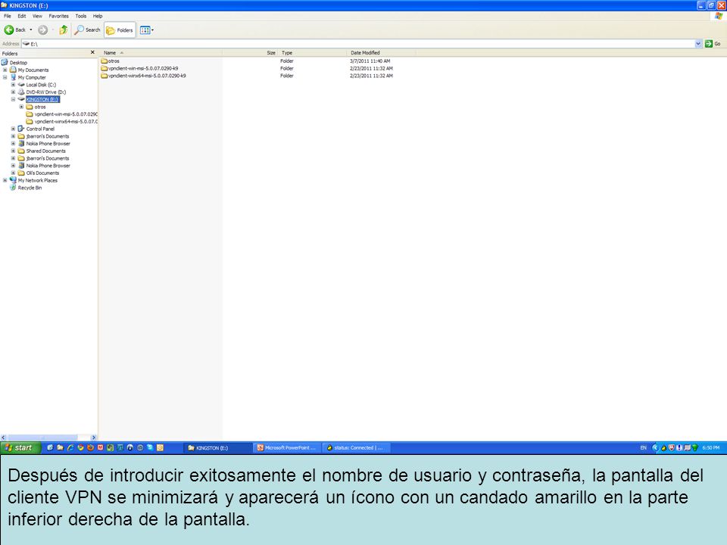The width and height of the screenshot is (727, 545).
Task: Select My Network Places icon
Action: click(x=13, y=180)
